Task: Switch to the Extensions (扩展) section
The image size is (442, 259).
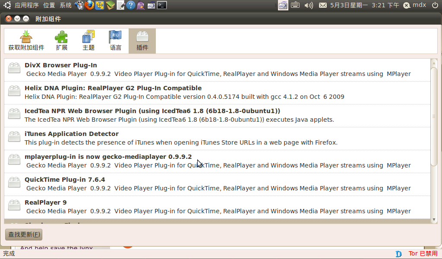Action: point(61,41)
